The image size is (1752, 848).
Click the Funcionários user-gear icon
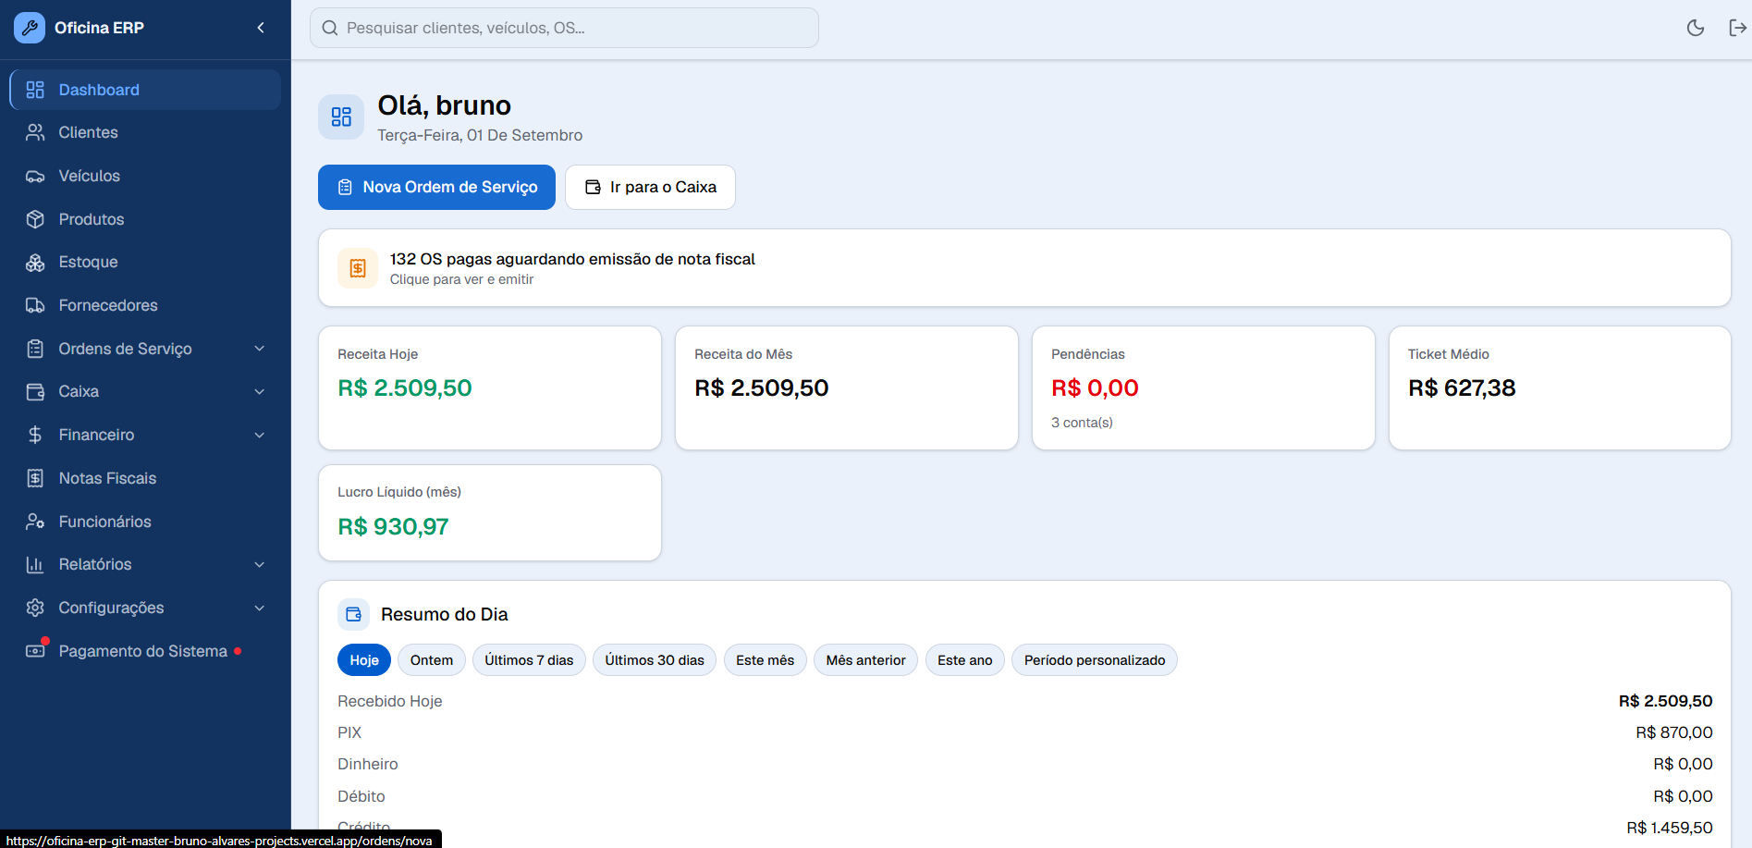[x=35, y=522]
